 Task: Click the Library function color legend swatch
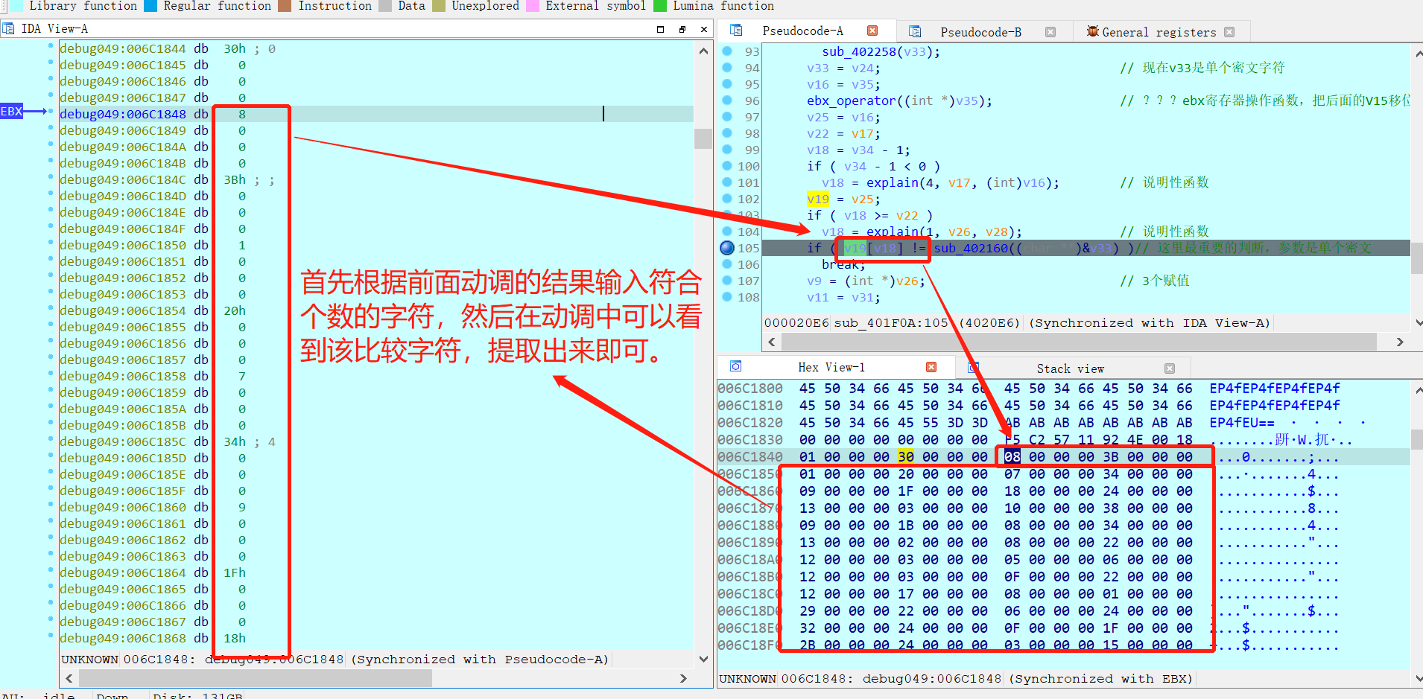coord(16,6)
